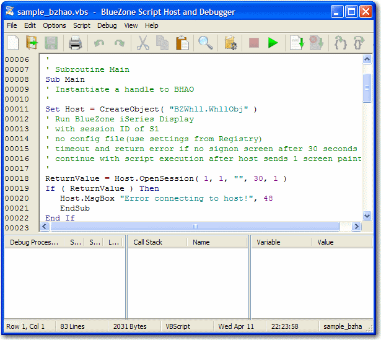Click the application icon in title bar
The height and width of the screenshot is (340, 381).
[x=10, y=11]
